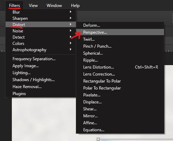Click the arrow next to Blur

[71, 12]
